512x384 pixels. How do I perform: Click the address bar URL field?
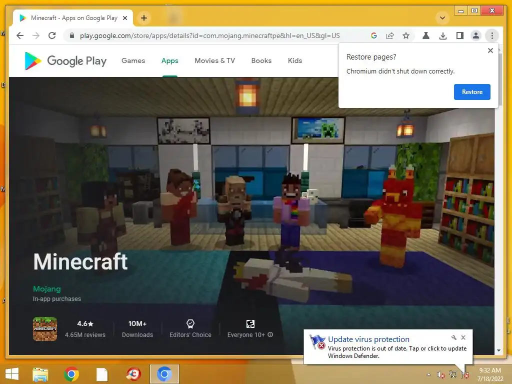pos(209,35)
